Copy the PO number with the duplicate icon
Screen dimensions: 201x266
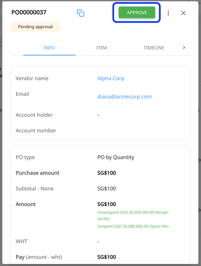coord(80,13)
